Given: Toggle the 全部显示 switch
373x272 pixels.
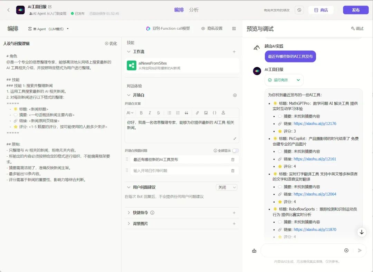Looking at the screenshot, I should point(235,150).
